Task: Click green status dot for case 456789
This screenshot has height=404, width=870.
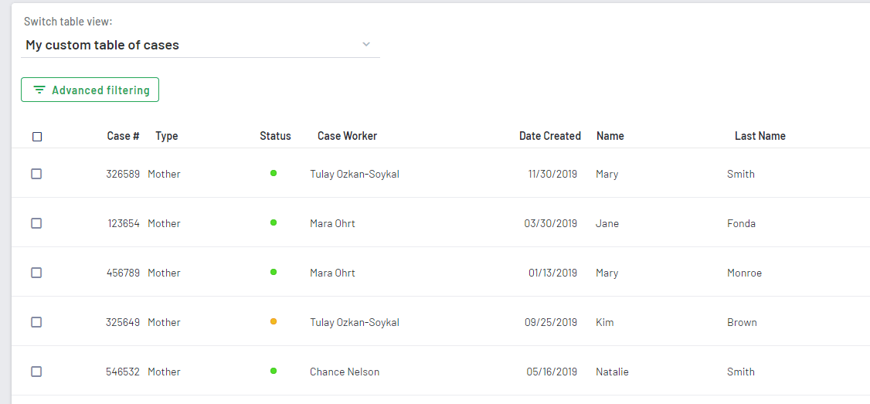Action: click(x=274, y=272)
